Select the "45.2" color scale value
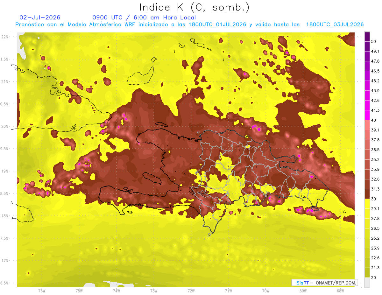This screenshot has height=295, width=382. 375,81
